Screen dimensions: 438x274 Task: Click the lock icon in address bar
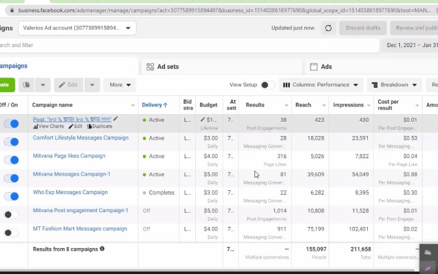tap(12, 10)
